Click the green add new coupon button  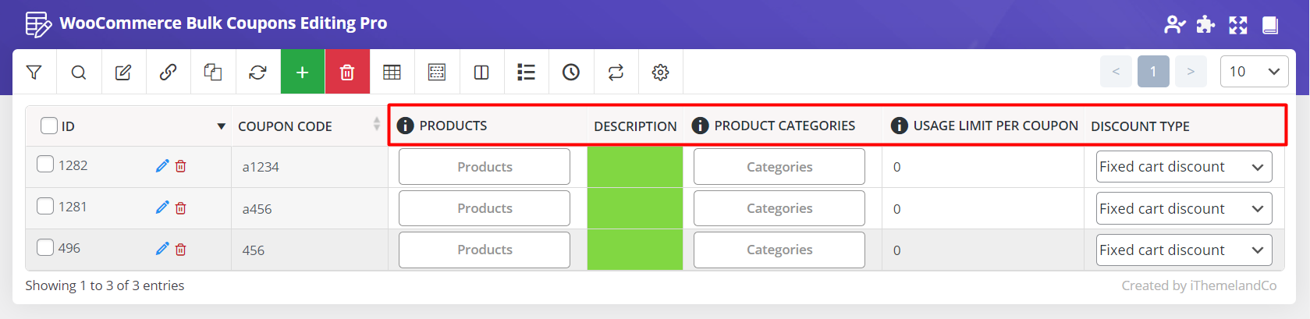click(x=303, y=73)
